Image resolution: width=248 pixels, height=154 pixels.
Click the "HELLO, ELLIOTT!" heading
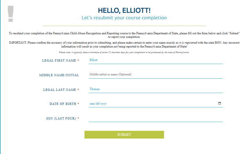click(x=124, y=10)
